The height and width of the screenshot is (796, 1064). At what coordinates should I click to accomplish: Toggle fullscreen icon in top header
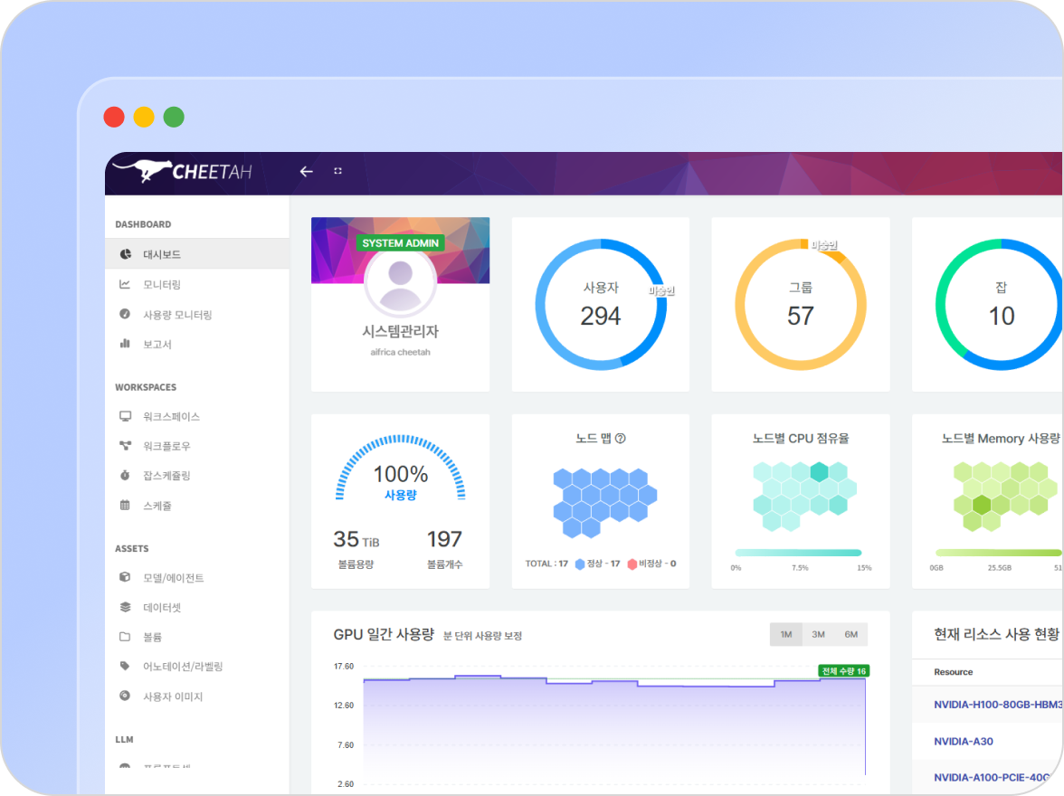pyautogui.click(x=337, y=171)
